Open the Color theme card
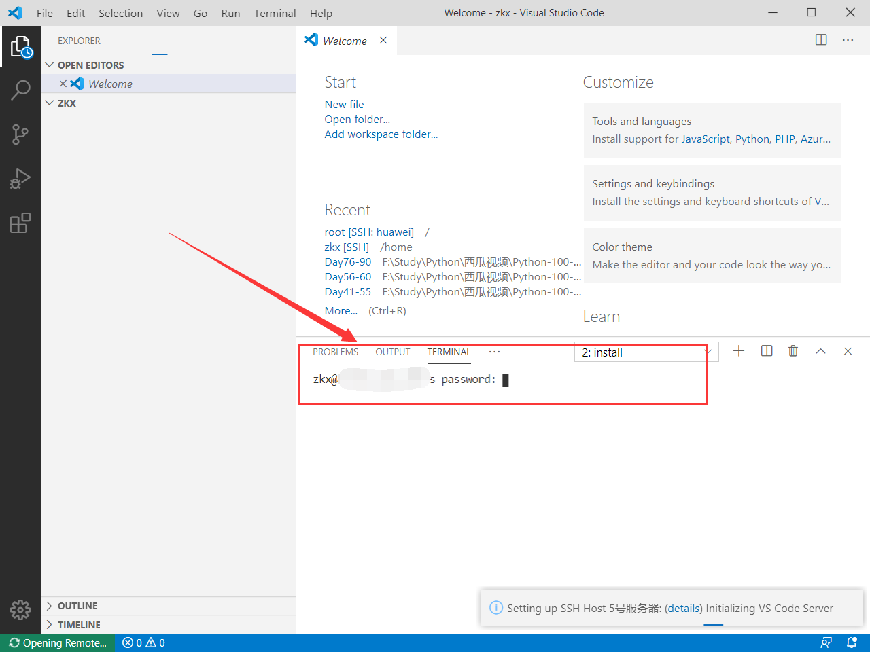This screenshot has height=652, width=870. (x=712, y=255)
